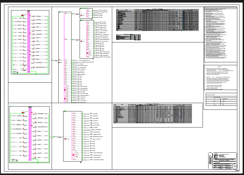Click the red main breaker in the bottom-center board
This screenshot has width=244, height=175.
coord(65,138)
